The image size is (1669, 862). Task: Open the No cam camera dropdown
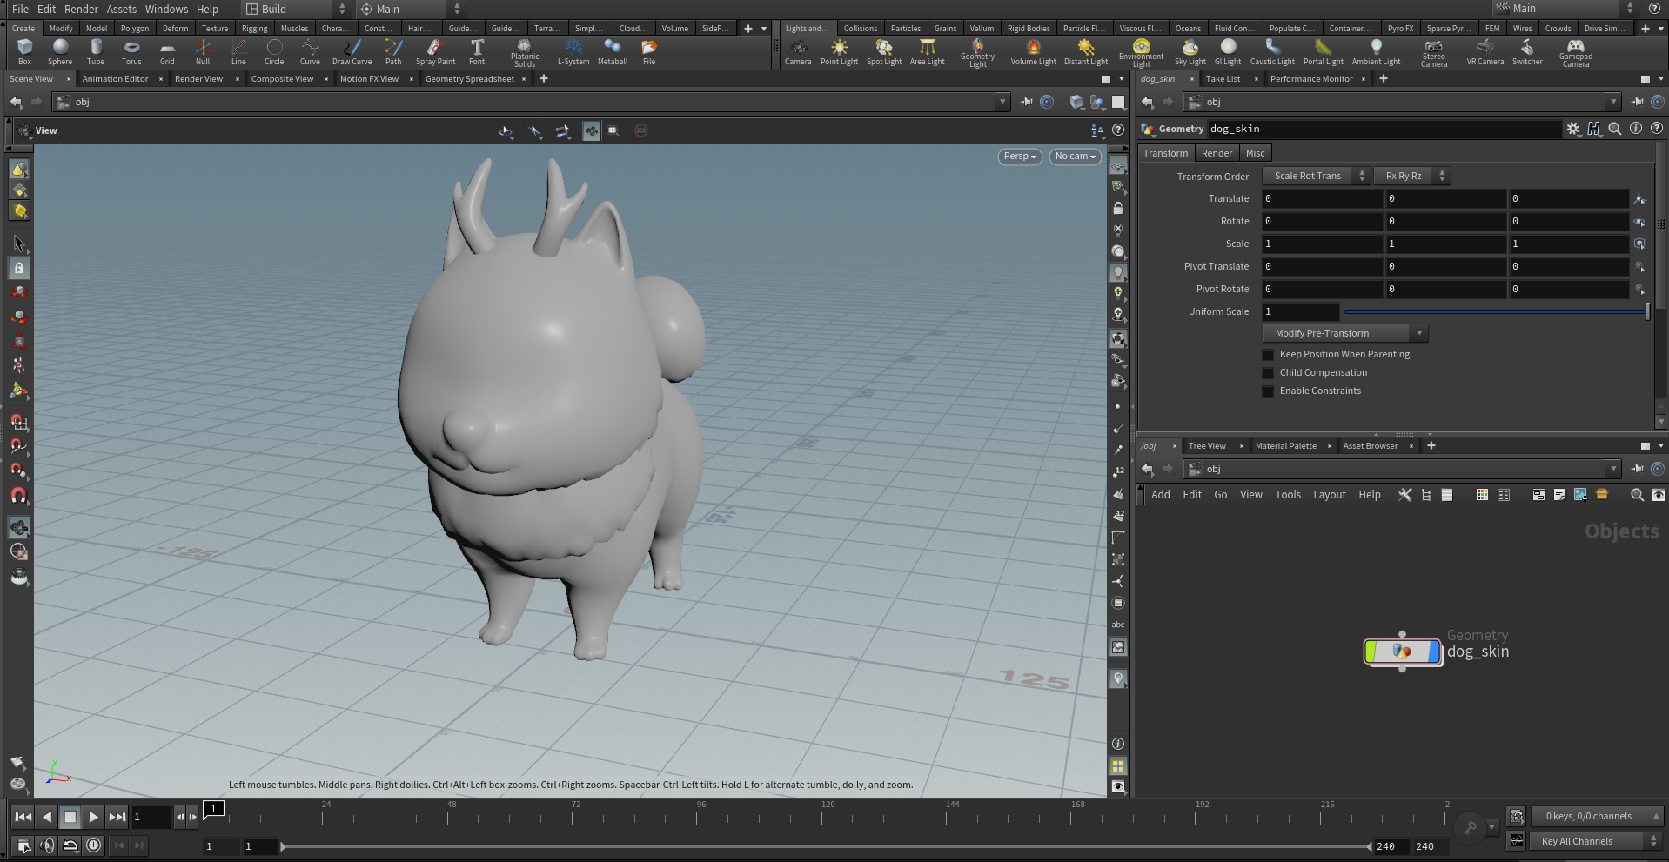coord(1075,157)
